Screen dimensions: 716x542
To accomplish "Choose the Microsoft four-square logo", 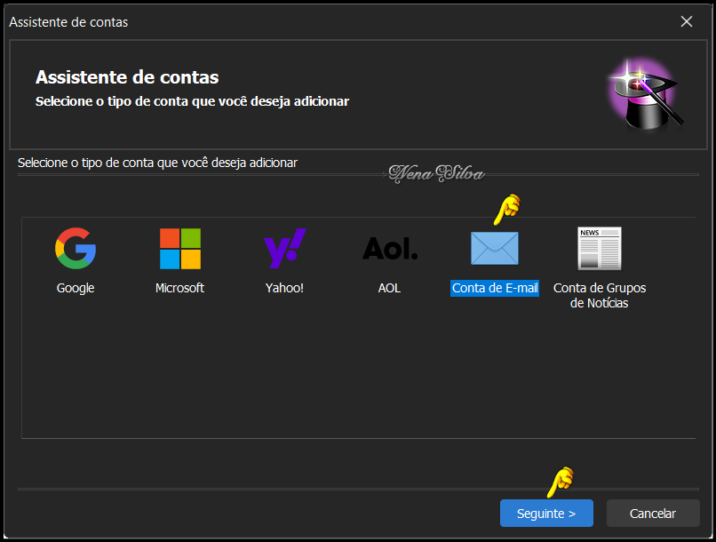I will point(179,249).
